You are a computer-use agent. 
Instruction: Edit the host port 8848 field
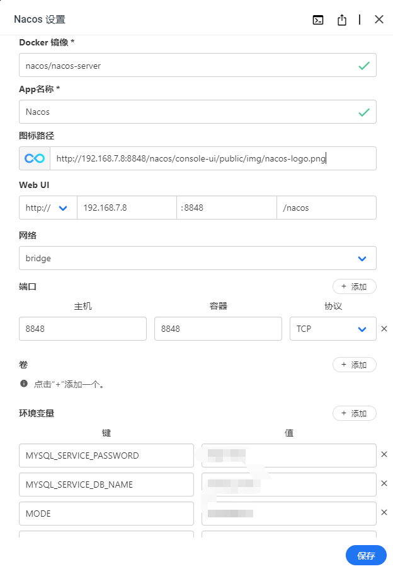(83, 329)
